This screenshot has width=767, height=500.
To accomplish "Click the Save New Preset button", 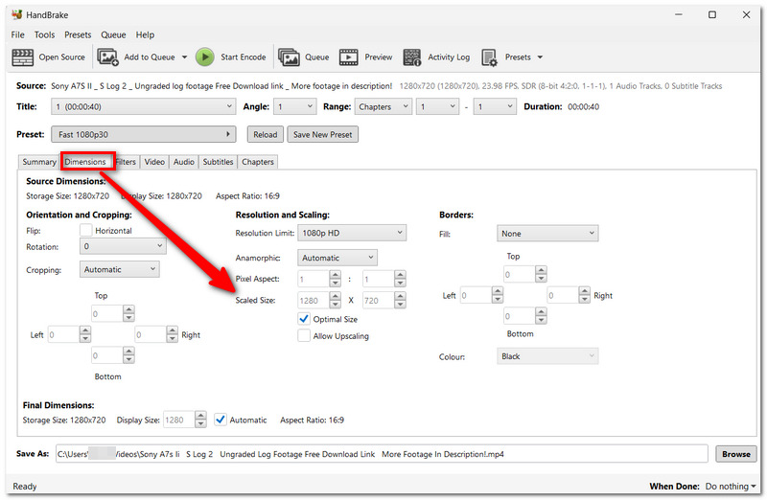I will coord(323,134).
